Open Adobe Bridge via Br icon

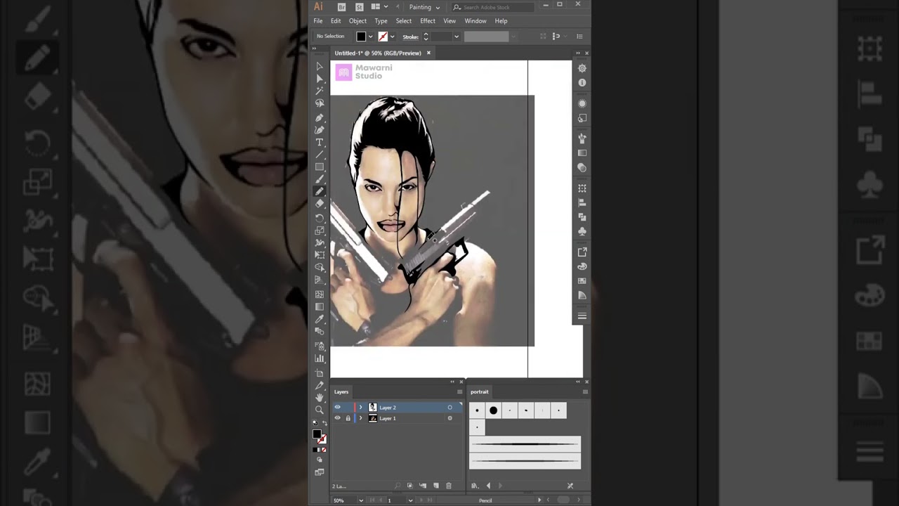coord(342,7)
